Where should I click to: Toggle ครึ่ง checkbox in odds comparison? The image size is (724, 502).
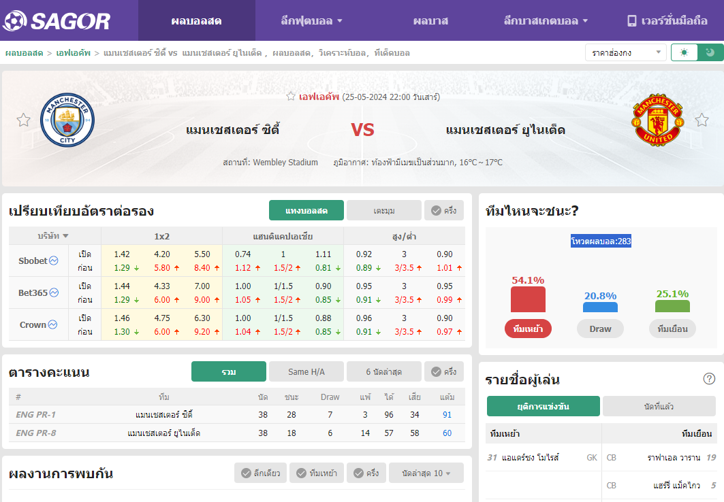pos(443,211)
